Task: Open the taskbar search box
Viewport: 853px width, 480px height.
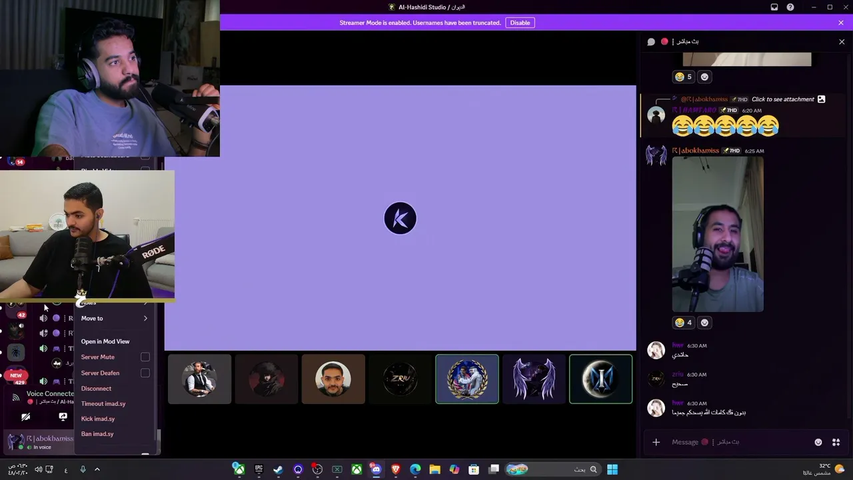Action: (552, 469)
